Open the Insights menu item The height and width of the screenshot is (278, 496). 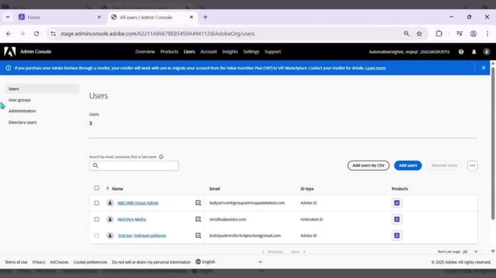pos(230,52)
